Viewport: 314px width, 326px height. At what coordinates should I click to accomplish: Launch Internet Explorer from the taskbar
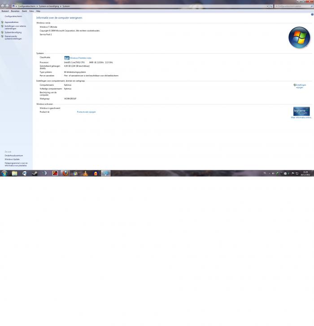pos(25,173)
